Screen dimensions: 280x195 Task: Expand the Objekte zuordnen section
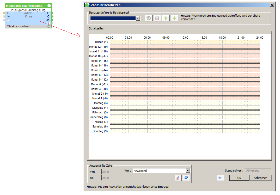click(49, 26)
